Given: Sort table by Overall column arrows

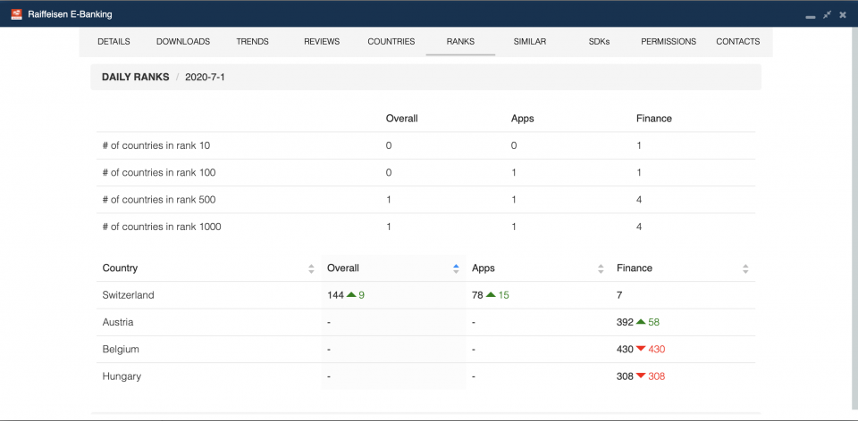Looking at the screenshot, I should point(456,268).
